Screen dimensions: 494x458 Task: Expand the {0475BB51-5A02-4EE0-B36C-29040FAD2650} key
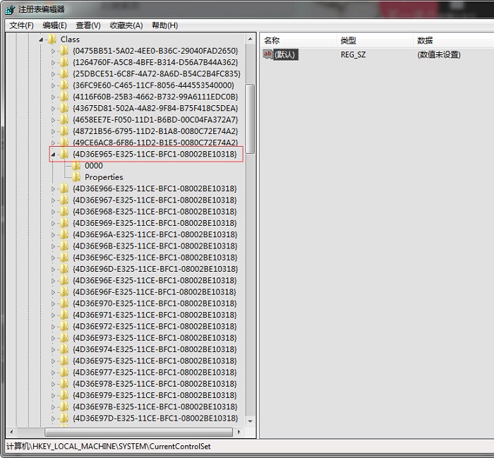click(53, 51)
